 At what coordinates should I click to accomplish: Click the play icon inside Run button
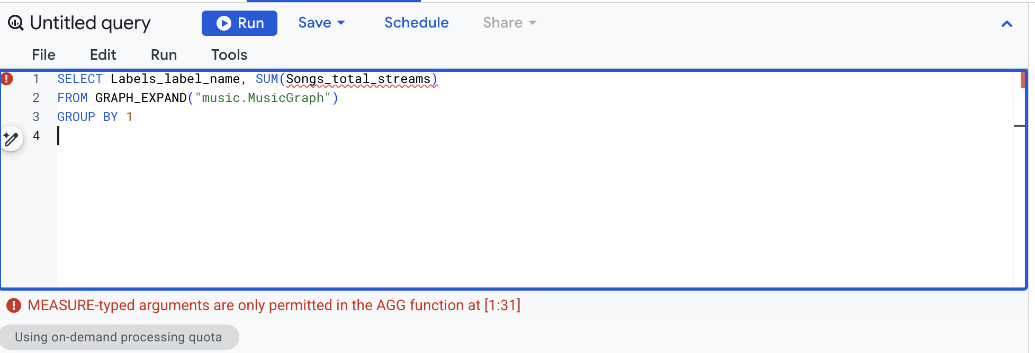[x=224, y=23]
